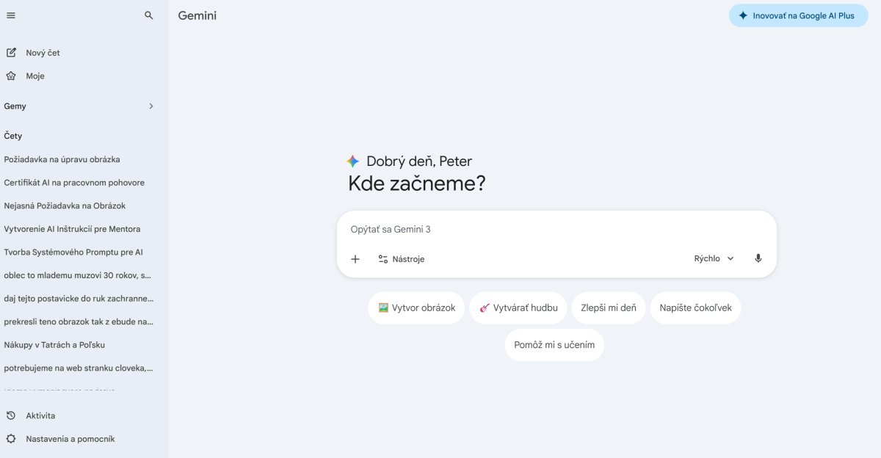881x458 pixels.
Task: Expand the Gemy section chevron
Action: tap(151, 106)
